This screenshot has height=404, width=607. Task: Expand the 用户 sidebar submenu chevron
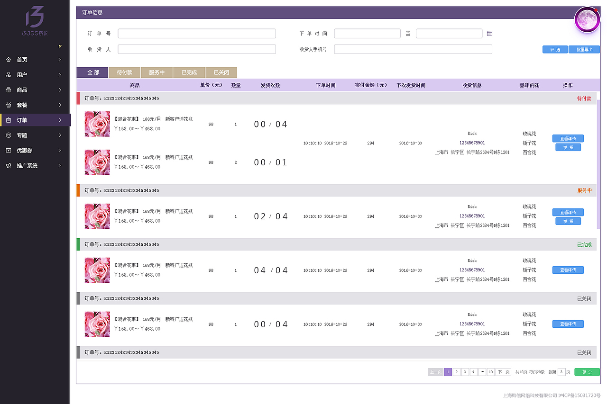pos(60,74)
